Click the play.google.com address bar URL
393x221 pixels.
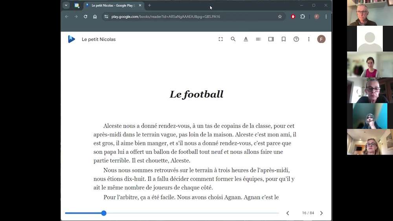[x=166, y=16]
